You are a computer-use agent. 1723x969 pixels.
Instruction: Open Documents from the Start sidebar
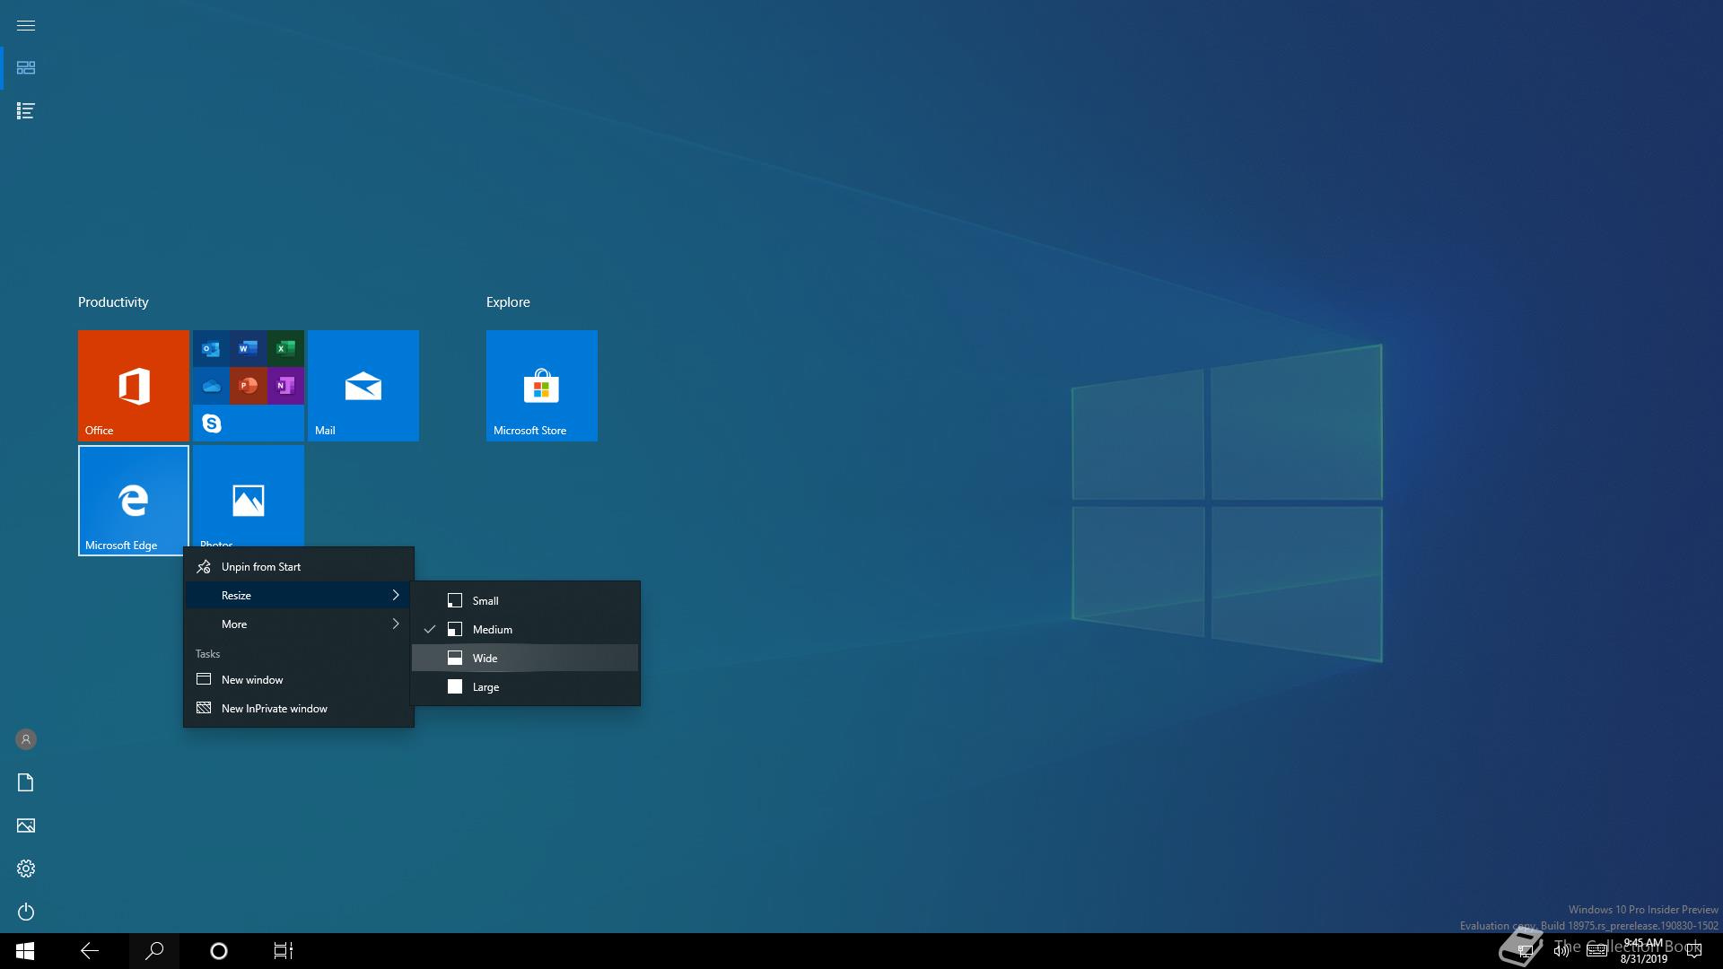pyautogui.click(x=26, y=782)
